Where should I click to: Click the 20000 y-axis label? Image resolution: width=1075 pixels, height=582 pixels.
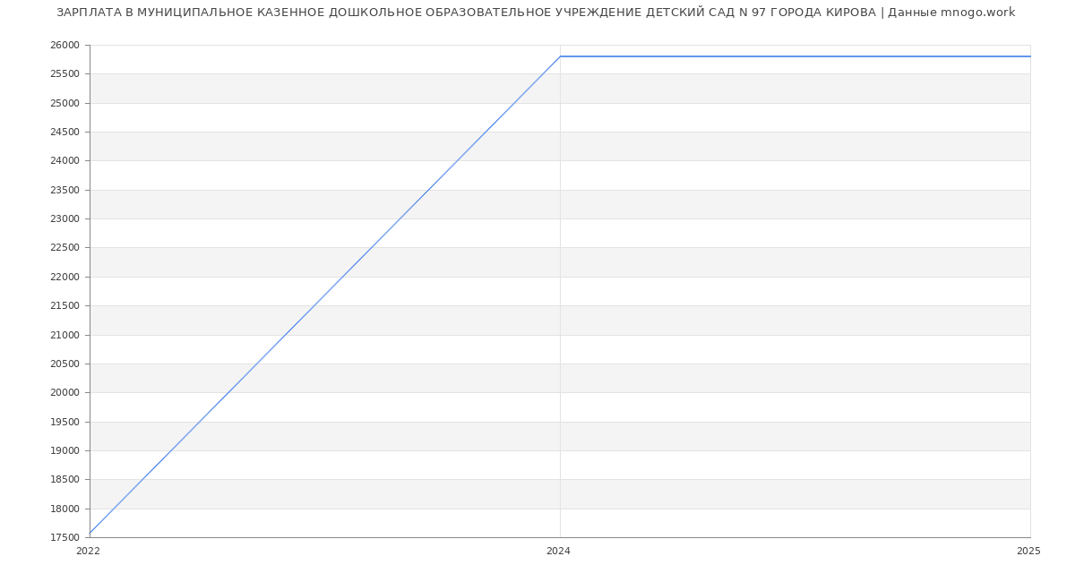pyautogui.click(x=64, y=393)
